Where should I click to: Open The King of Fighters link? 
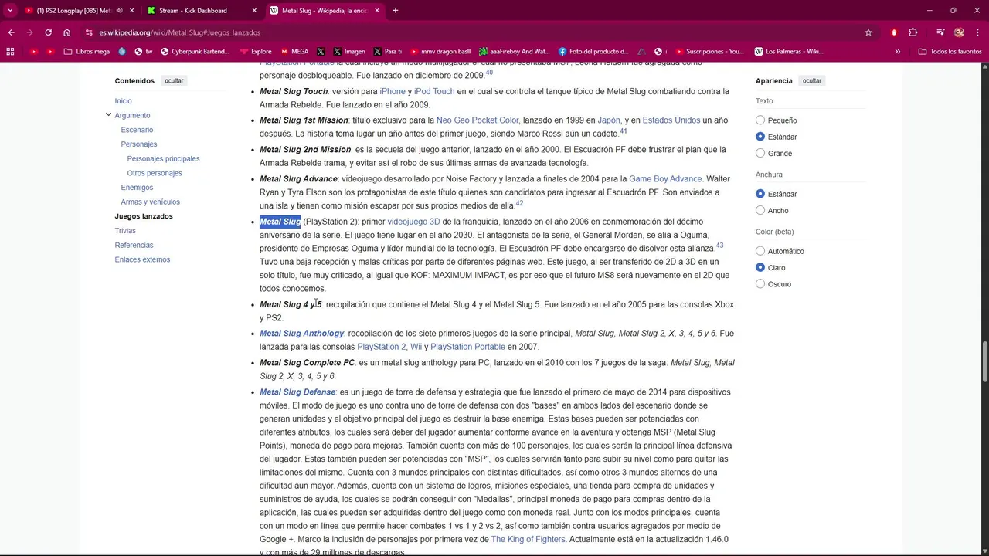528,540
